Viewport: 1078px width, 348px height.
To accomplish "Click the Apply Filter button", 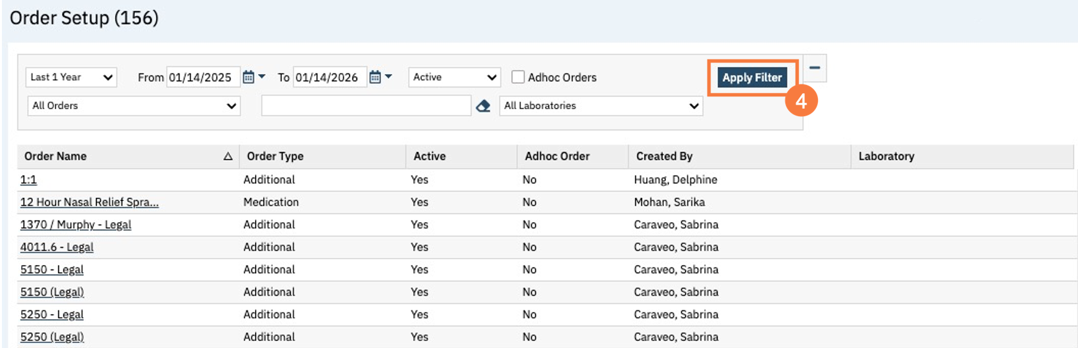I will click(x=752, y=77).
